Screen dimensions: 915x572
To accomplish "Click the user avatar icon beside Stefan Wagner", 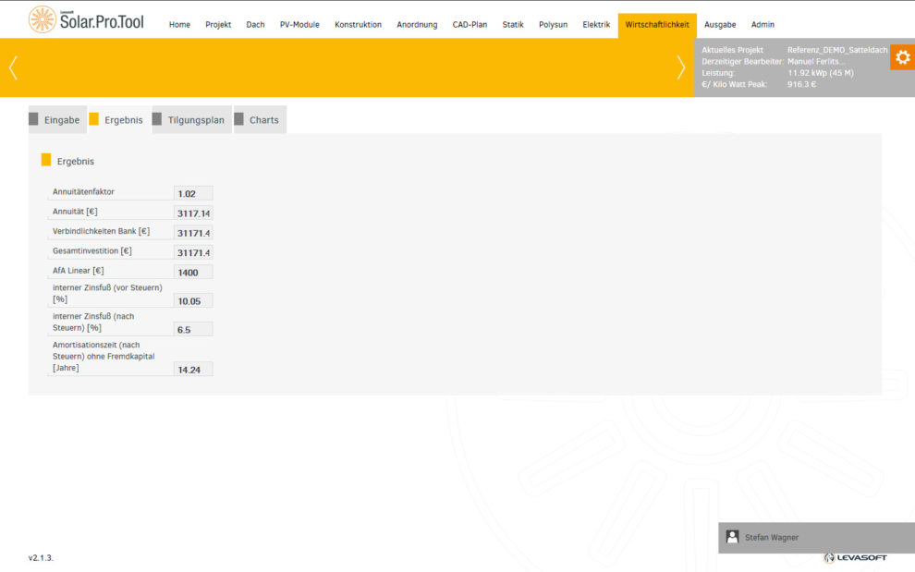I will (x=732, y=537).
